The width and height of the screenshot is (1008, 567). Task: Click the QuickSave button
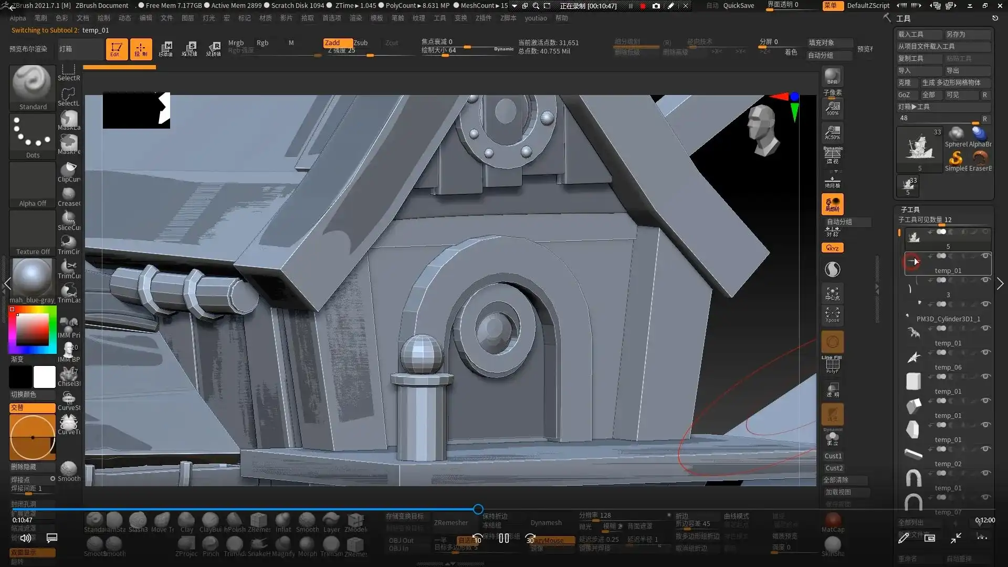coord(738,5)
